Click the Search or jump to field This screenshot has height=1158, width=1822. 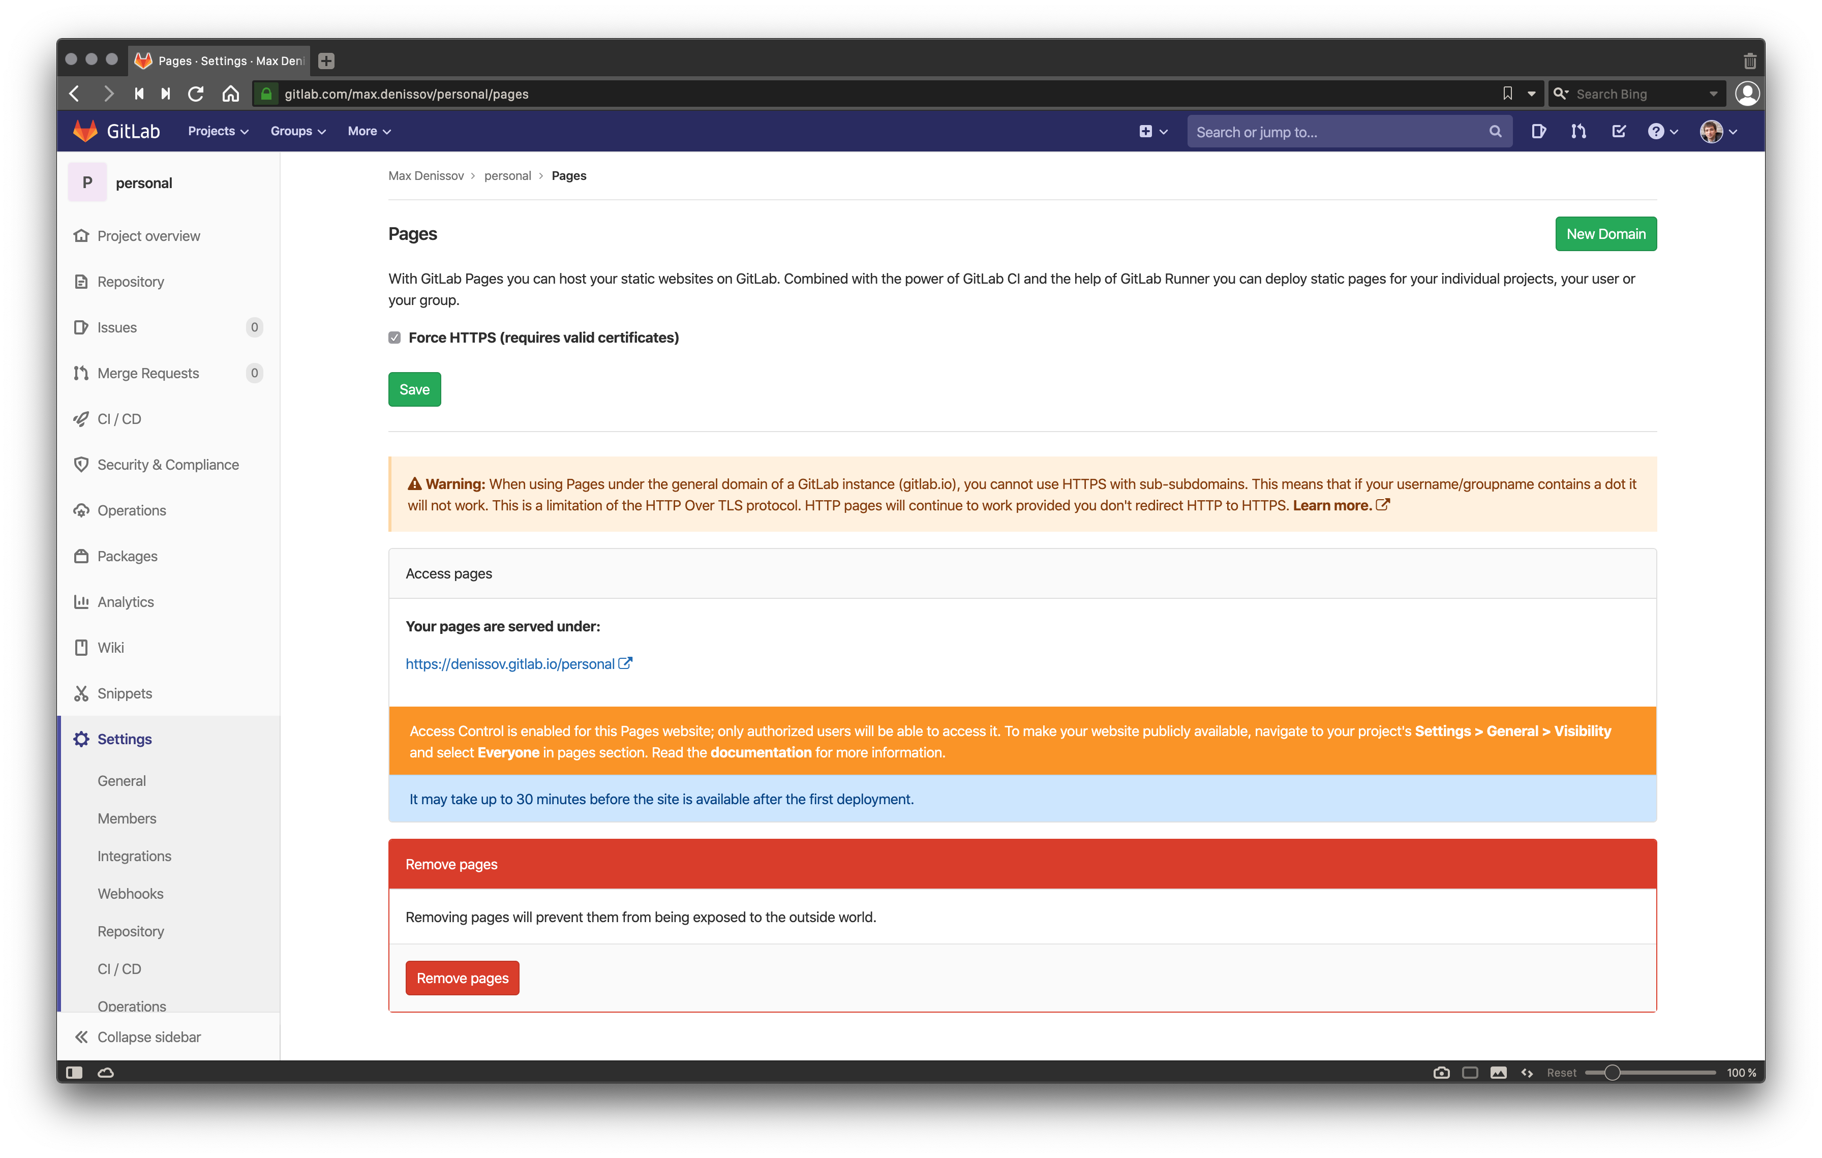(1349, 132)
